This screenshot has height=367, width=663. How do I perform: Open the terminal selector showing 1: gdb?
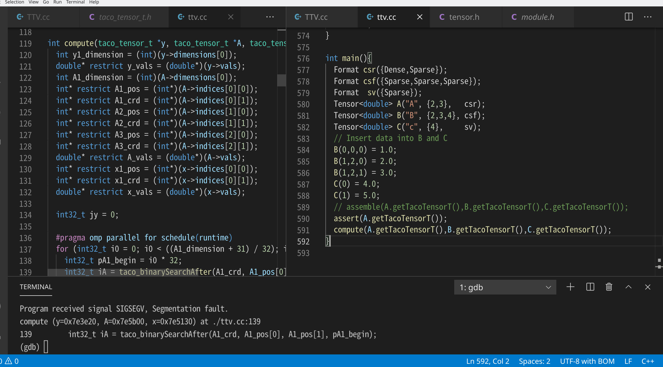(x=504, y=287)
